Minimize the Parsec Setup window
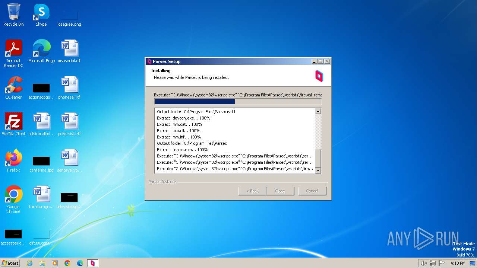This screenshot has width=477, height=268. [314, 61]
